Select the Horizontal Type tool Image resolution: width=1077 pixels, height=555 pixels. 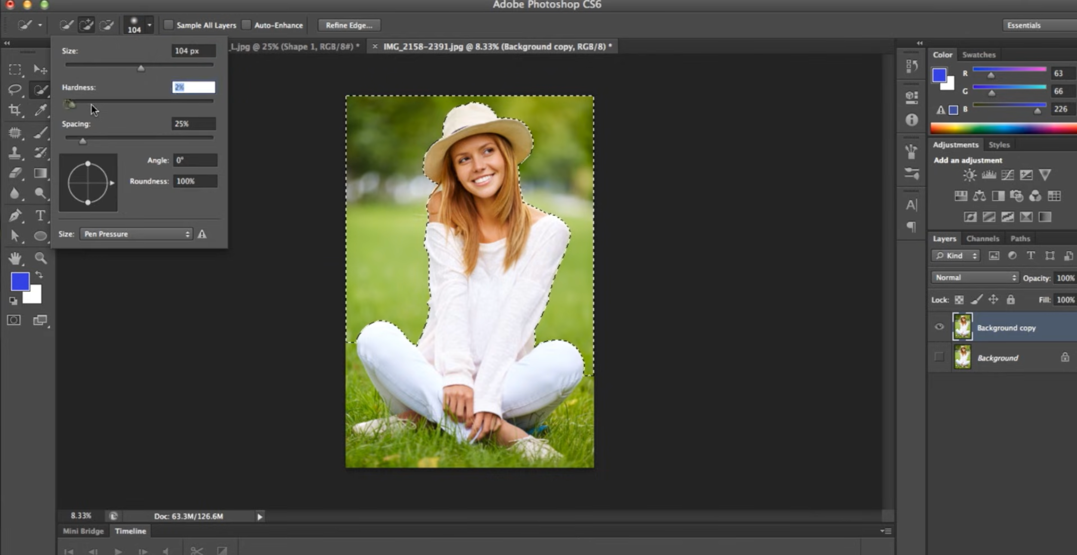click(40, 216)
